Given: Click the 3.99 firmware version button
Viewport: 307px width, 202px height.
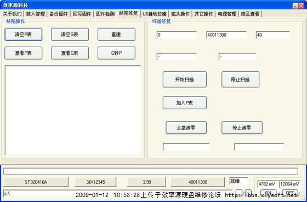Looking at the screenshot, I should tap(147, 182).
